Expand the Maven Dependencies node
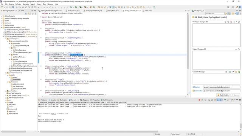The image size is (242, 136). (x=6, y=97)
